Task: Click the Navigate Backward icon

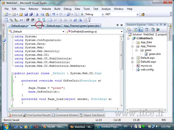Action: coord(69,14)
